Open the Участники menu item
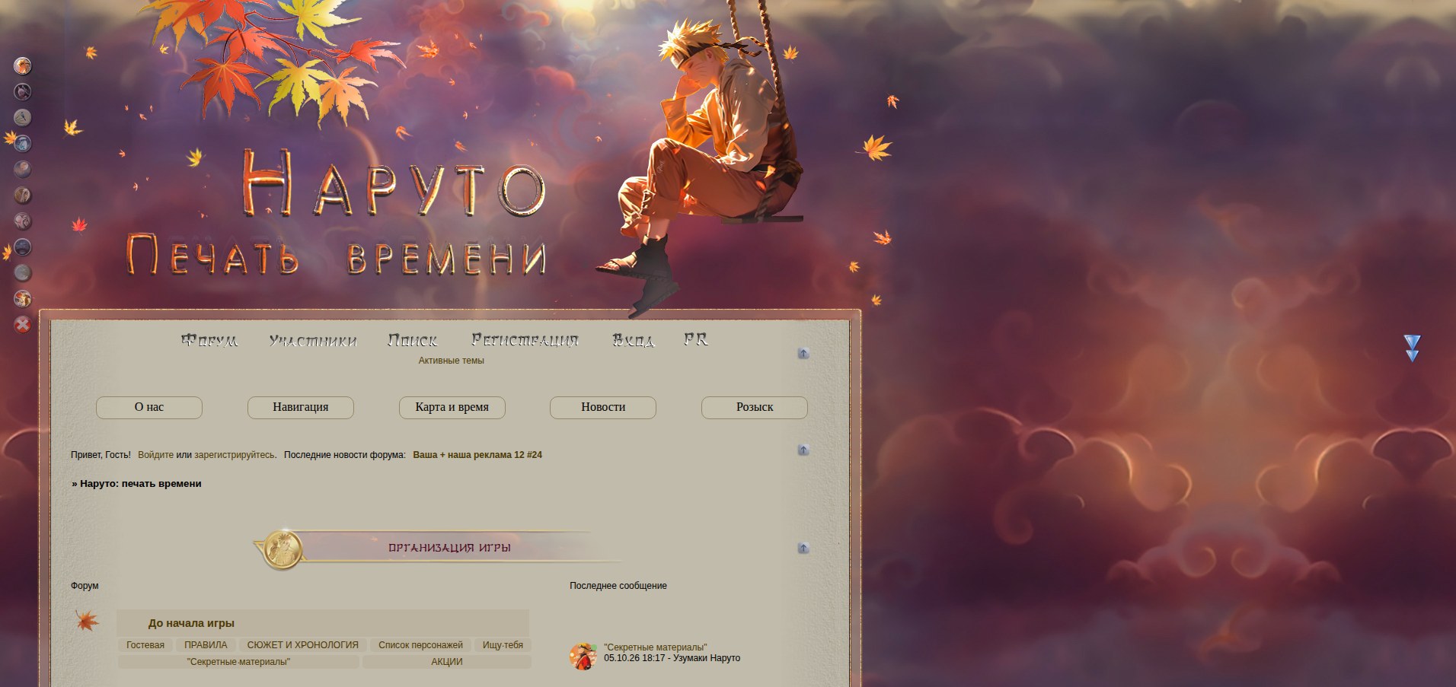This screenshot has height=687, width=1456. click(313, 340)
